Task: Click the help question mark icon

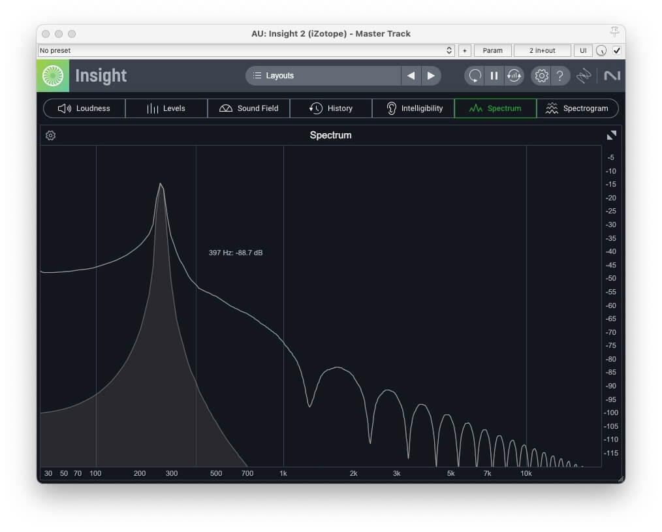Action: pyautogui.click(x=560, y=76)
